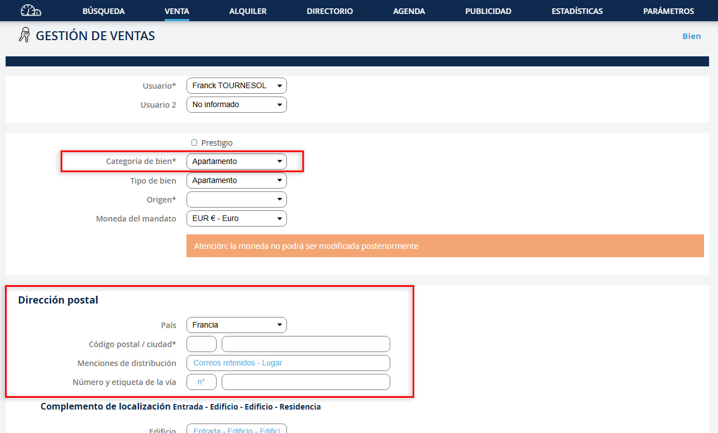This screenshot has width=718, height=433.
Task: Go to the Alquiler menu
Action: (x=248, y=11)
